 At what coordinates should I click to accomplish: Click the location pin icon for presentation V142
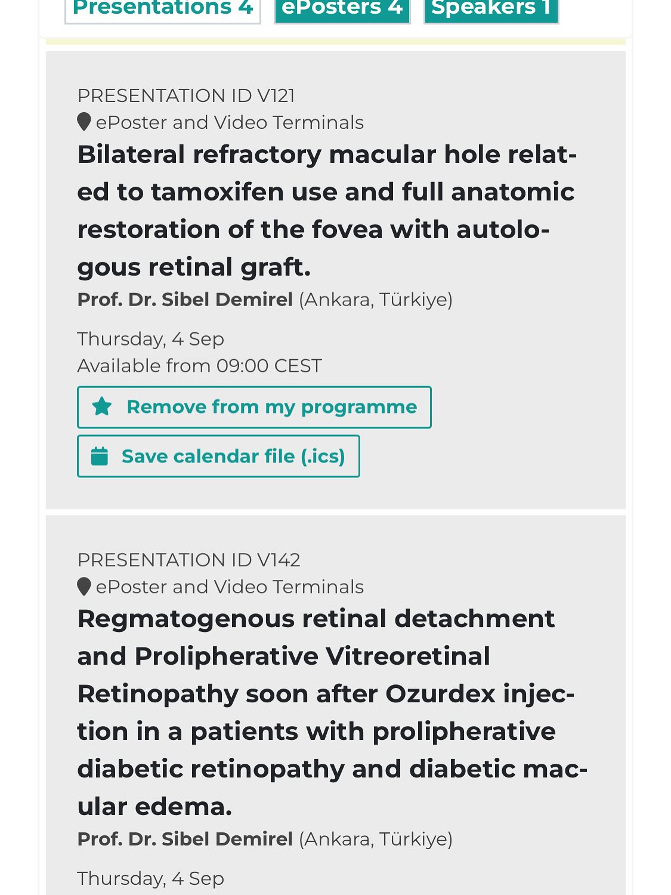pos(84,587)
